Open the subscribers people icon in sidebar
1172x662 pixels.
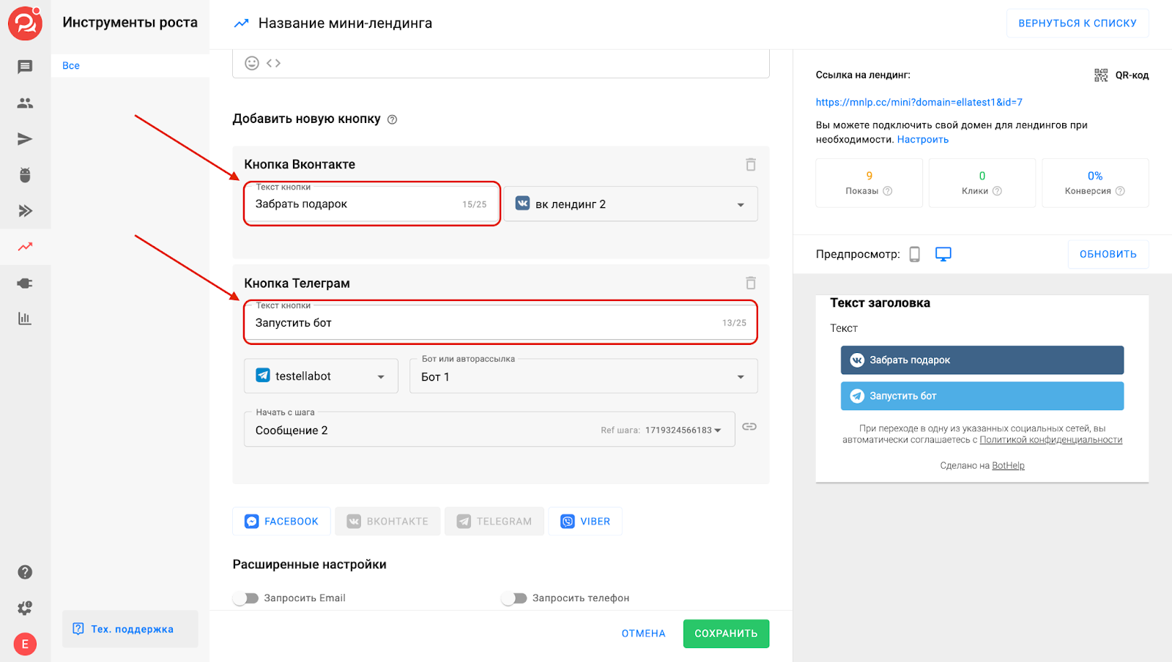(x=25, y=103)
